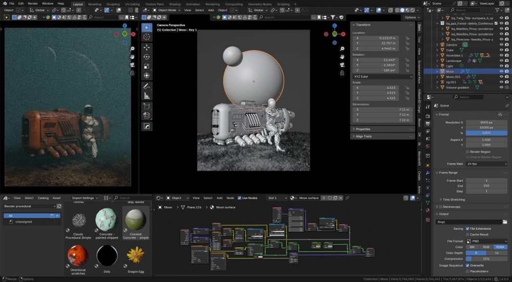Enable Volume gradient render camera icon

[x=507, y=88]
